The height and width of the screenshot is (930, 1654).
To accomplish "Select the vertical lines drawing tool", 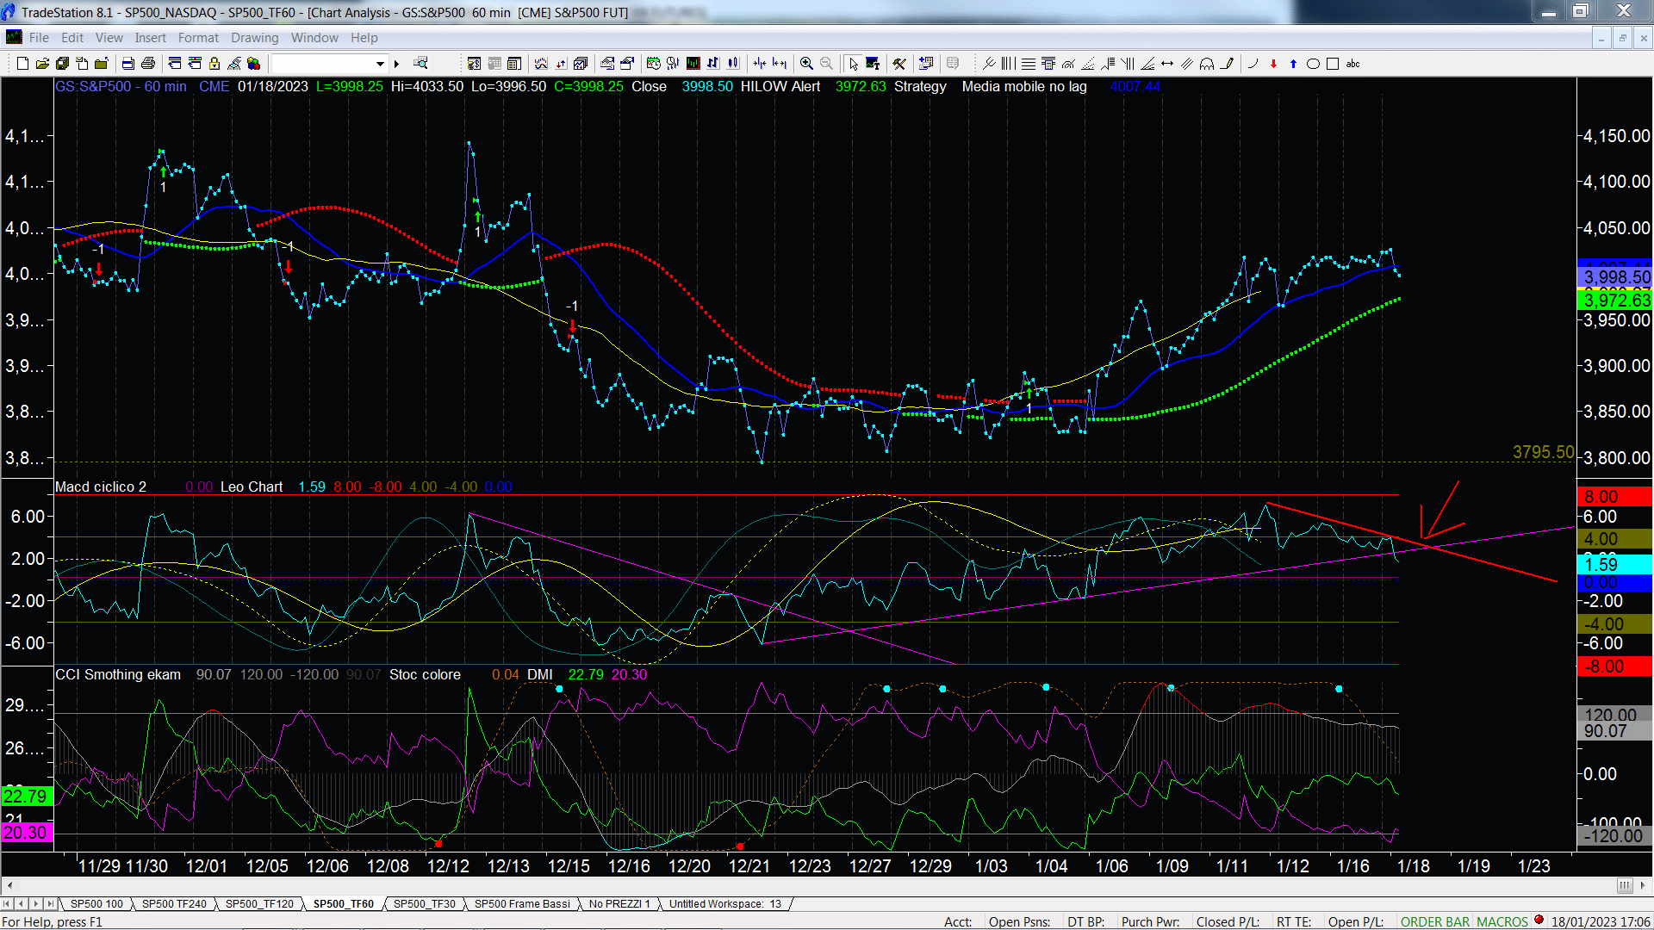I will [1009, 64].
